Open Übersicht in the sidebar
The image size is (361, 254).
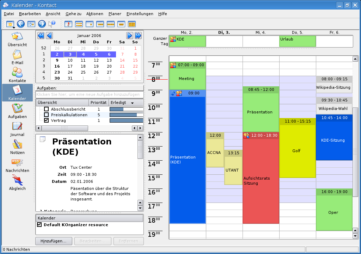[17, 39]
